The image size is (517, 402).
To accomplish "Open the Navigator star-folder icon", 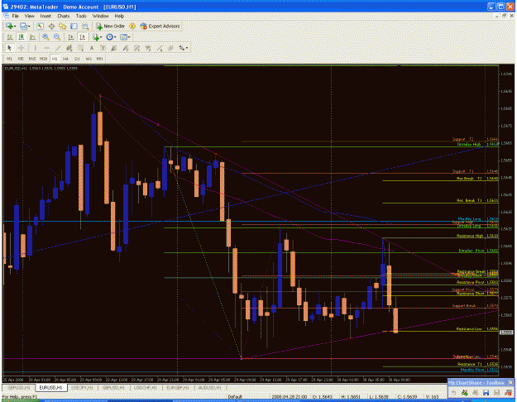I will point(62,26).
